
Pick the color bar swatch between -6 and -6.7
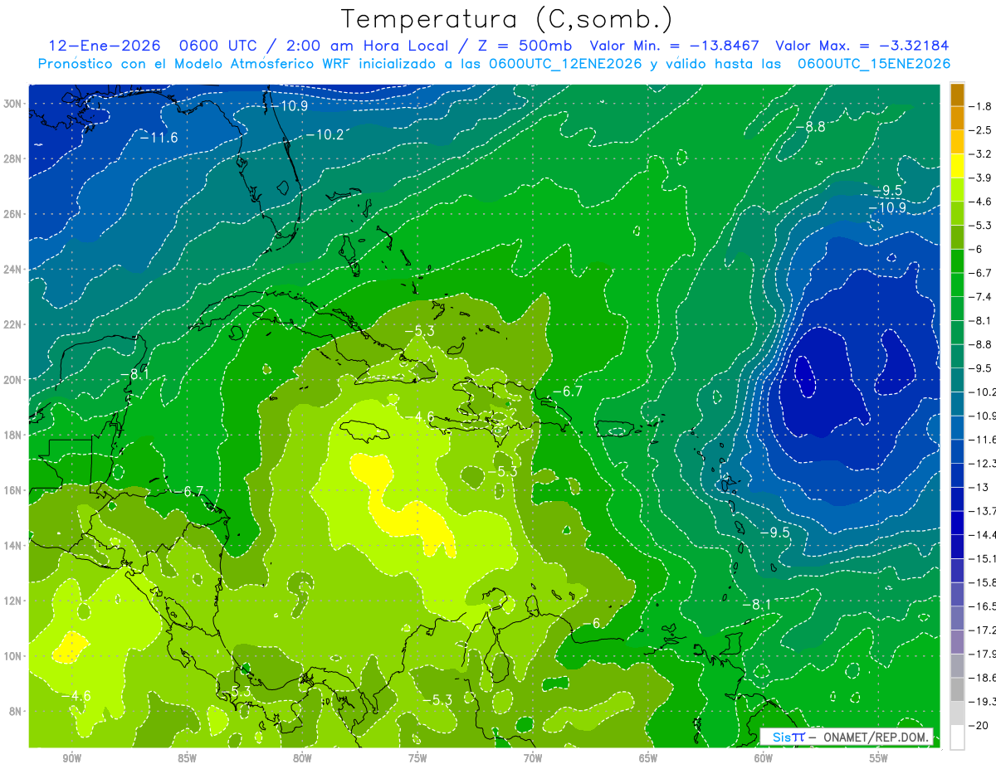point(957,260)
